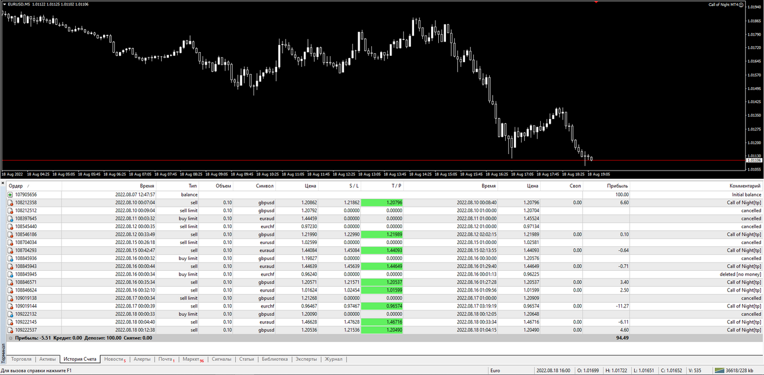The image size is (764, 375).
Task: Click the 2022.08.18 16:00 status bar entry
Action: click(x=553, y=370)
